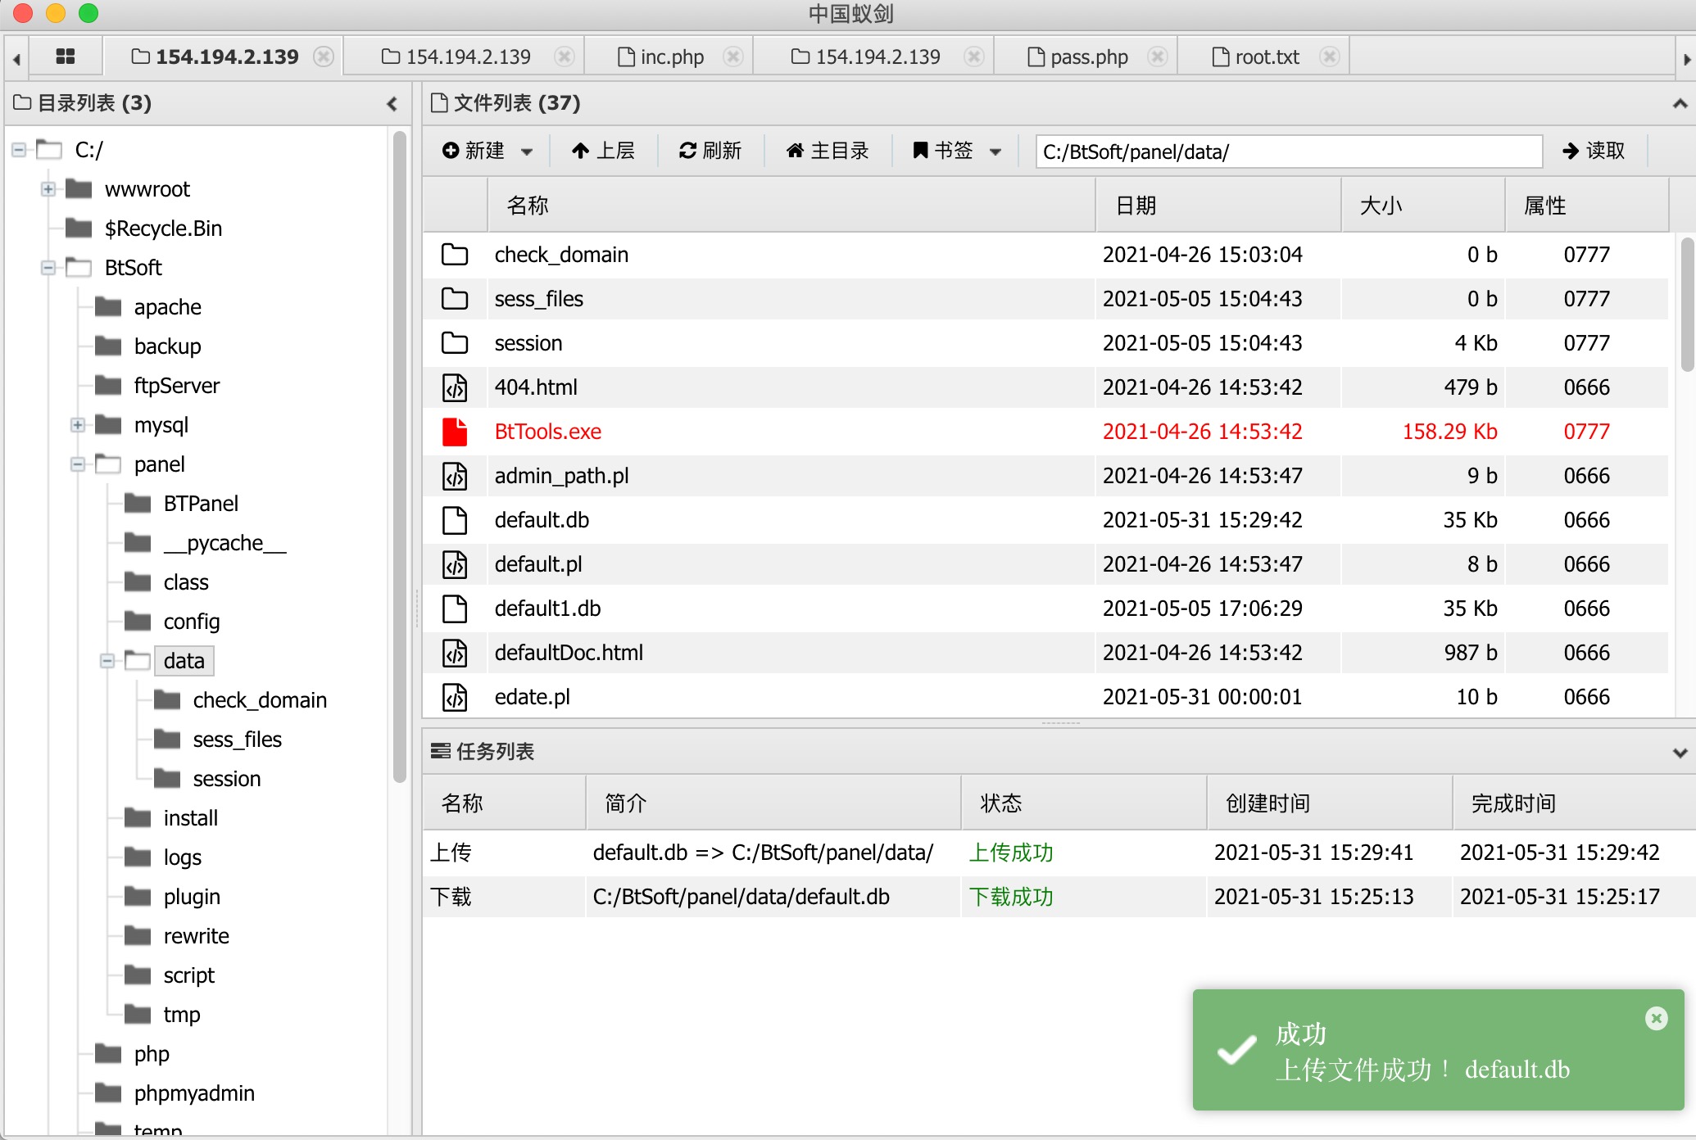Click the tab scroll left arrow

[x=16, y=58]
